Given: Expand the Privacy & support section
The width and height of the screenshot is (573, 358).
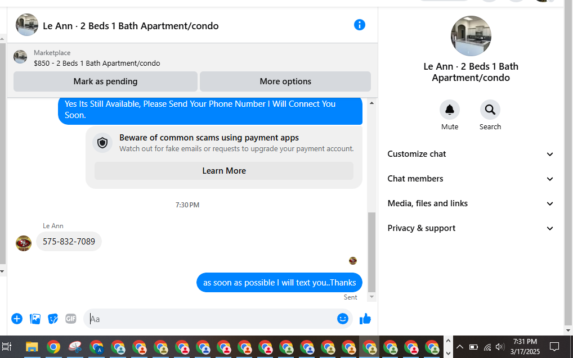Looking at the screenshot, I should 471,228.
